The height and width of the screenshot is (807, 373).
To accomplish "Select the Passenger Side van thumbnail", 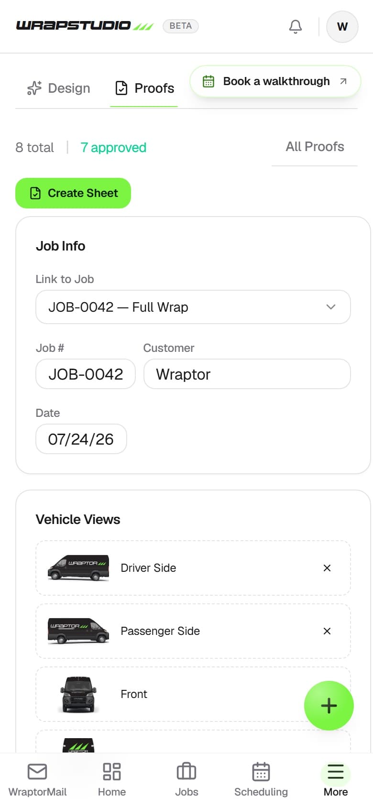I will coord(78,631).
